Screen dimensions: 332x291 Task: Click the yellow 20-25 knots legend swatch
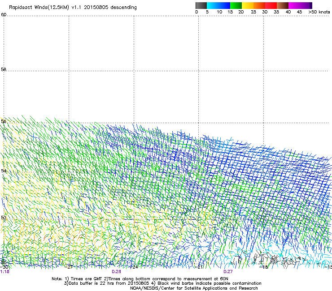(248, 5)
